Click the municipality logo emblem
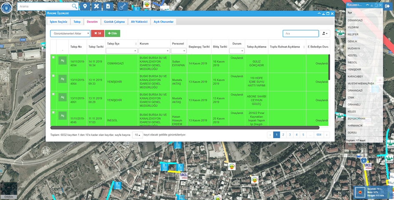The width and height of the screenshot is (394, 200). (6, 8)
